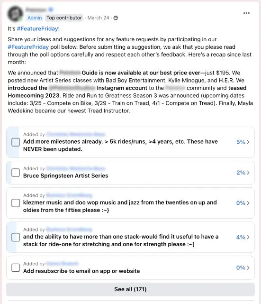
Task: Click the Admin badge label
Action: pos(35,18)
